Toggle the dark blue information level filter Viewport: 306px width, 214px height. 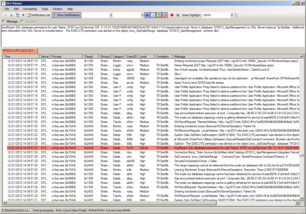click(147, 15)
